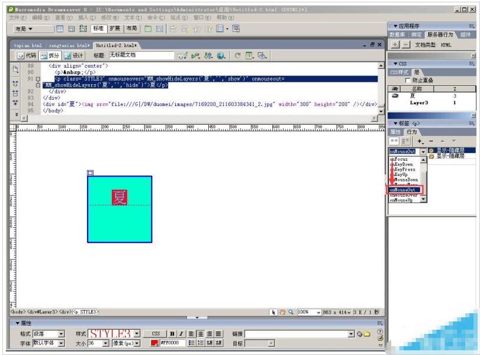Toggle 标准 standard mode in the insert bar
Image resolution: width=480 pixels, height=355 pixels.
click(x=97, y=28)
